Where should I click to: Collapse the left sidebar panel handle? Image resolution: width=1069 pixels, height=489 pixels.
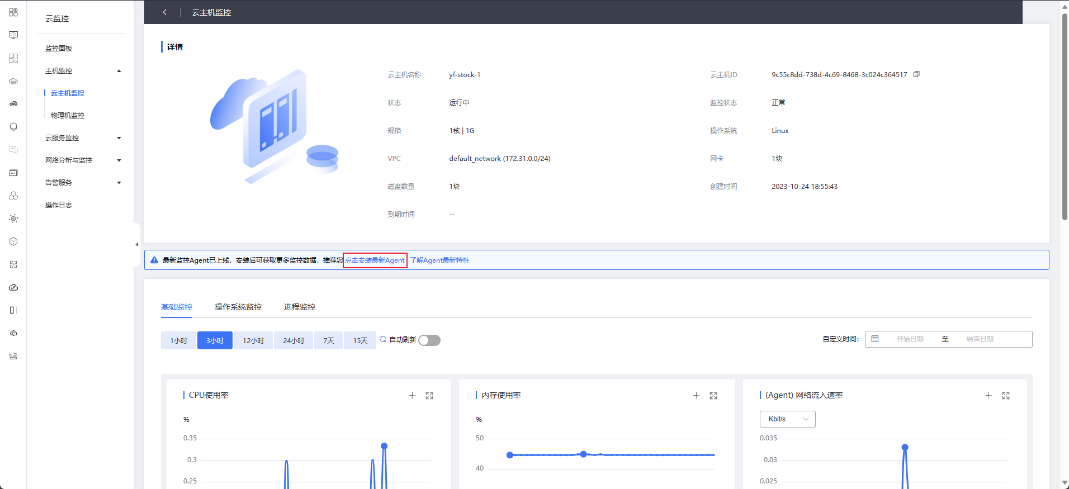[136, 245]
